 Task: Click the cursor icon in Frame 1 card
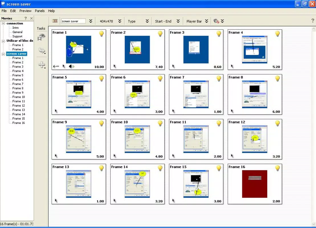pos(64,66)
